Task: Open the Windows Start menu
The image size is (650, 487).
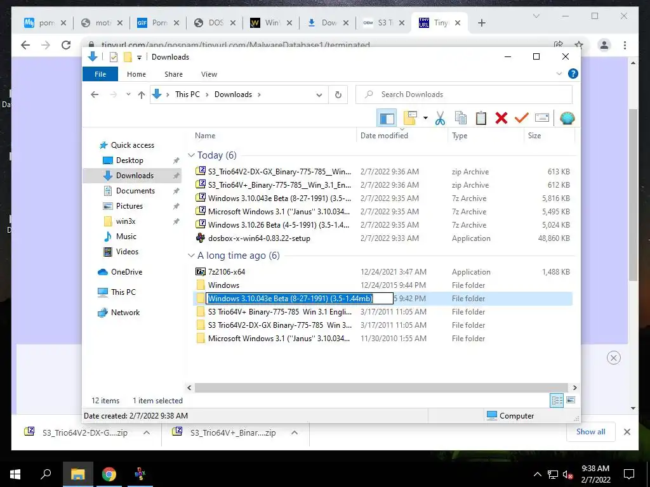Action: [15, 474]
